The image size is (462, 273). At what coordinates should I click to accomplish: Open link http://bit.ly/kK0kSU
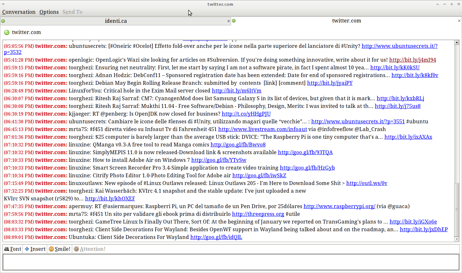(x=395, y=67)
